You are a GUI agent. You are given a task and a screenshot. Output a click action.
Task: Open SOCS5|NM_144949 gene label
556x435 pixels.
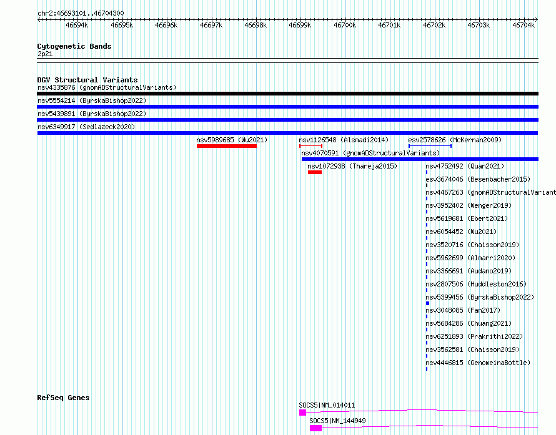337,421
